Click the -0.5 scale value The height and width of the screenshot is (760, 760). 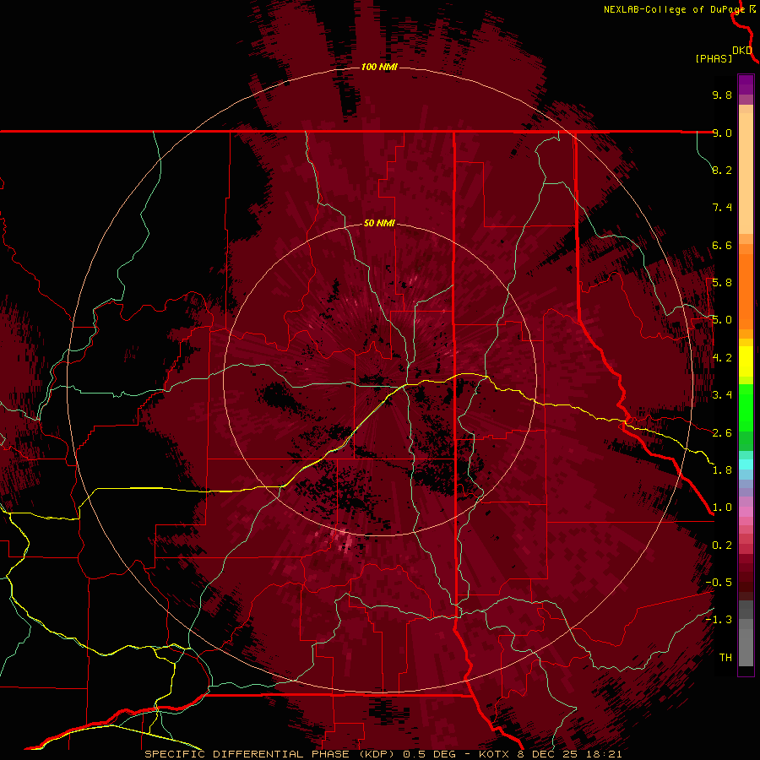pos(719,583)
